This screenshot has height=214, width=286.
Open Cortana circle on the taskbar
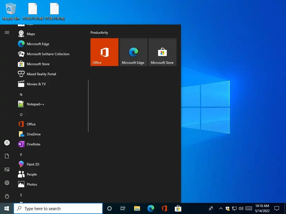pyautogui.click(x=109, y=208)
